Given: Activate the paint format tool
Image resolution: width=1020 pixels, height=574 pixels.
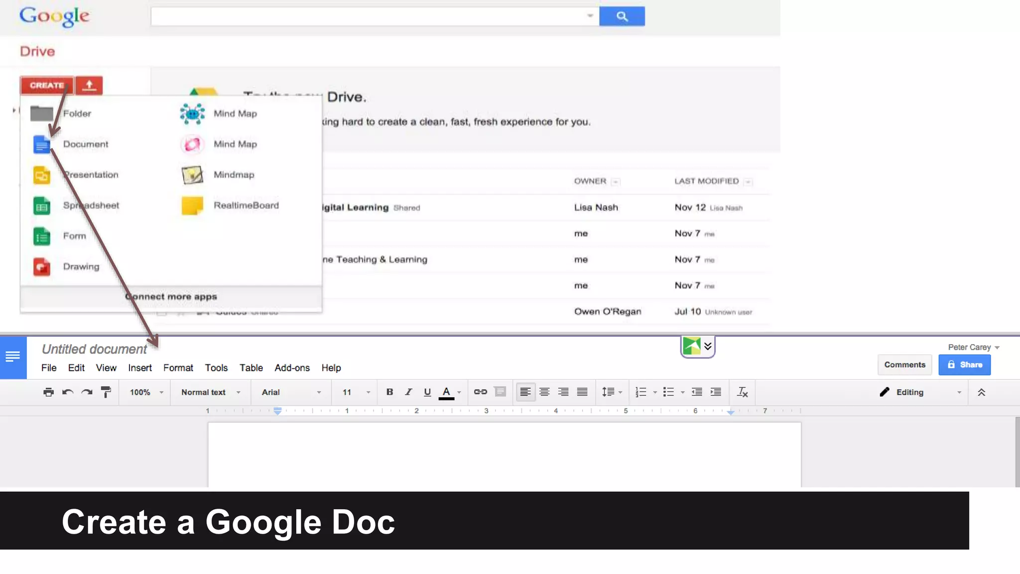Looking at the screenshot, I should 106,392.
